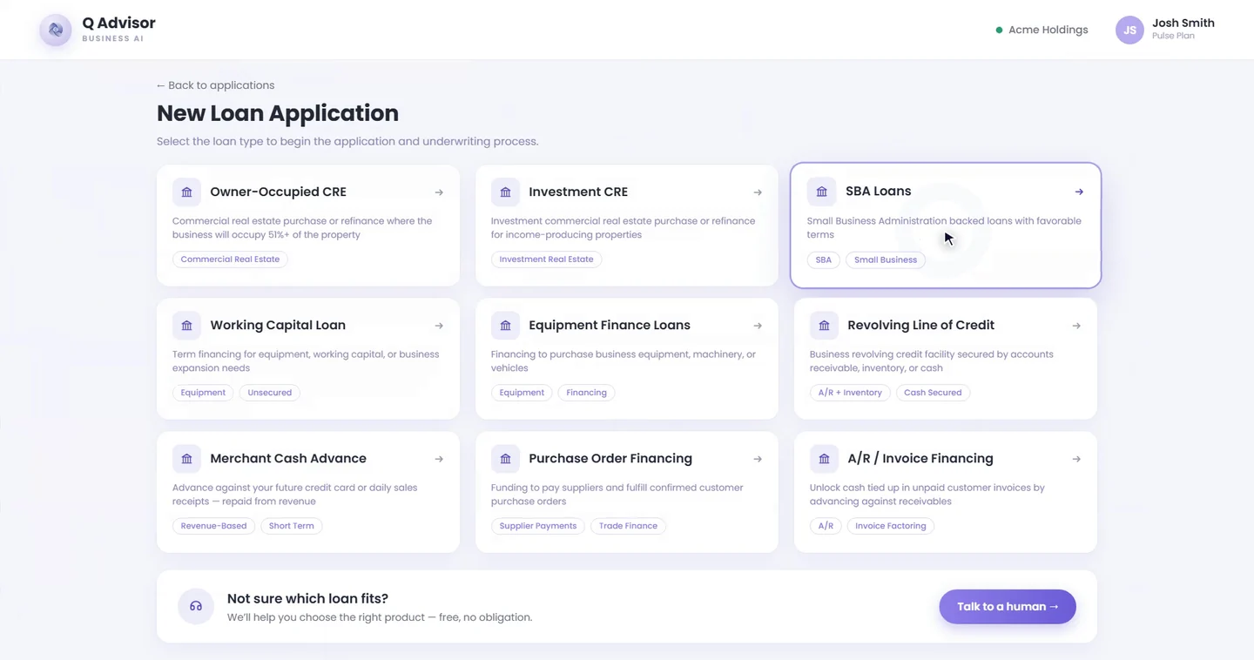Click the Commercial Real Estate tag
This screenshot has height=660, width=1254.
pyautogui.click(x=230, y=259)
